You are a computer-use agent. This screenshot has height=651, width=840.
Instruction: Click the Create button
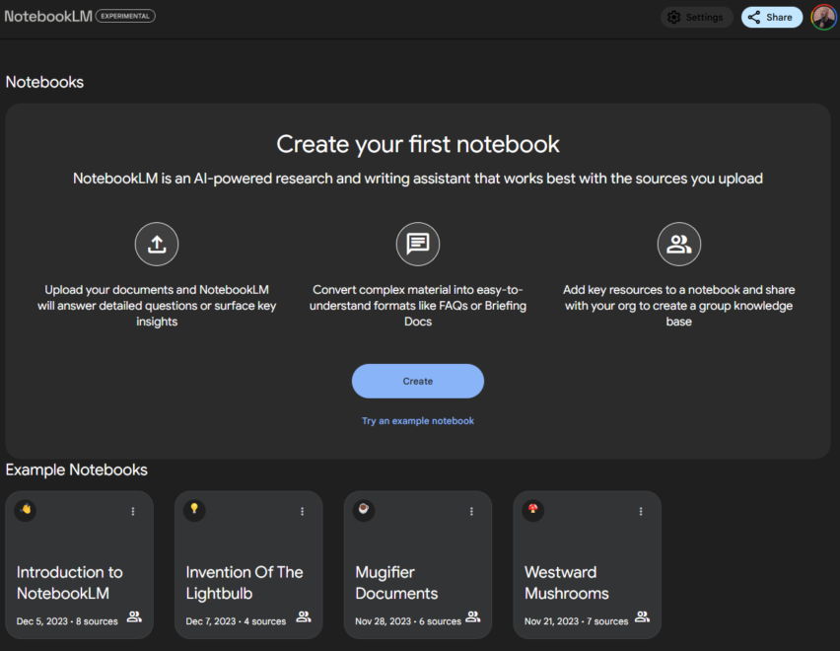click(418, 381)
